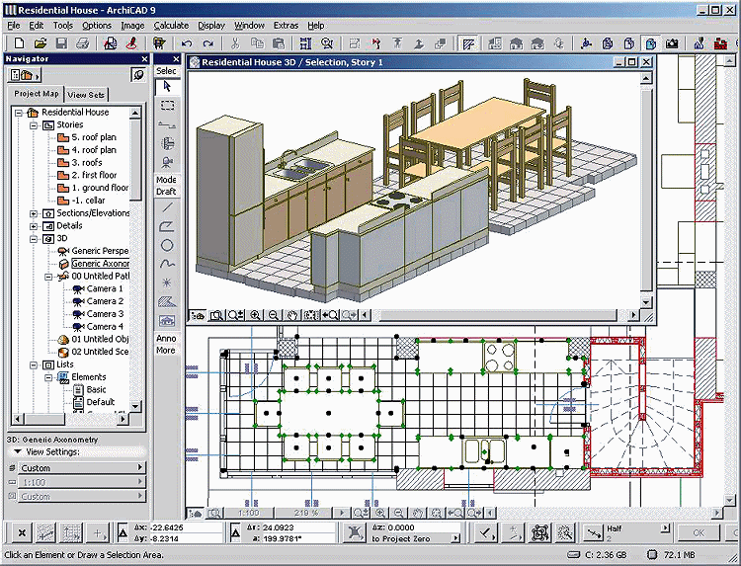Screen dimensions: 741x566
Task: Open the Display menu
Action: 211,26
